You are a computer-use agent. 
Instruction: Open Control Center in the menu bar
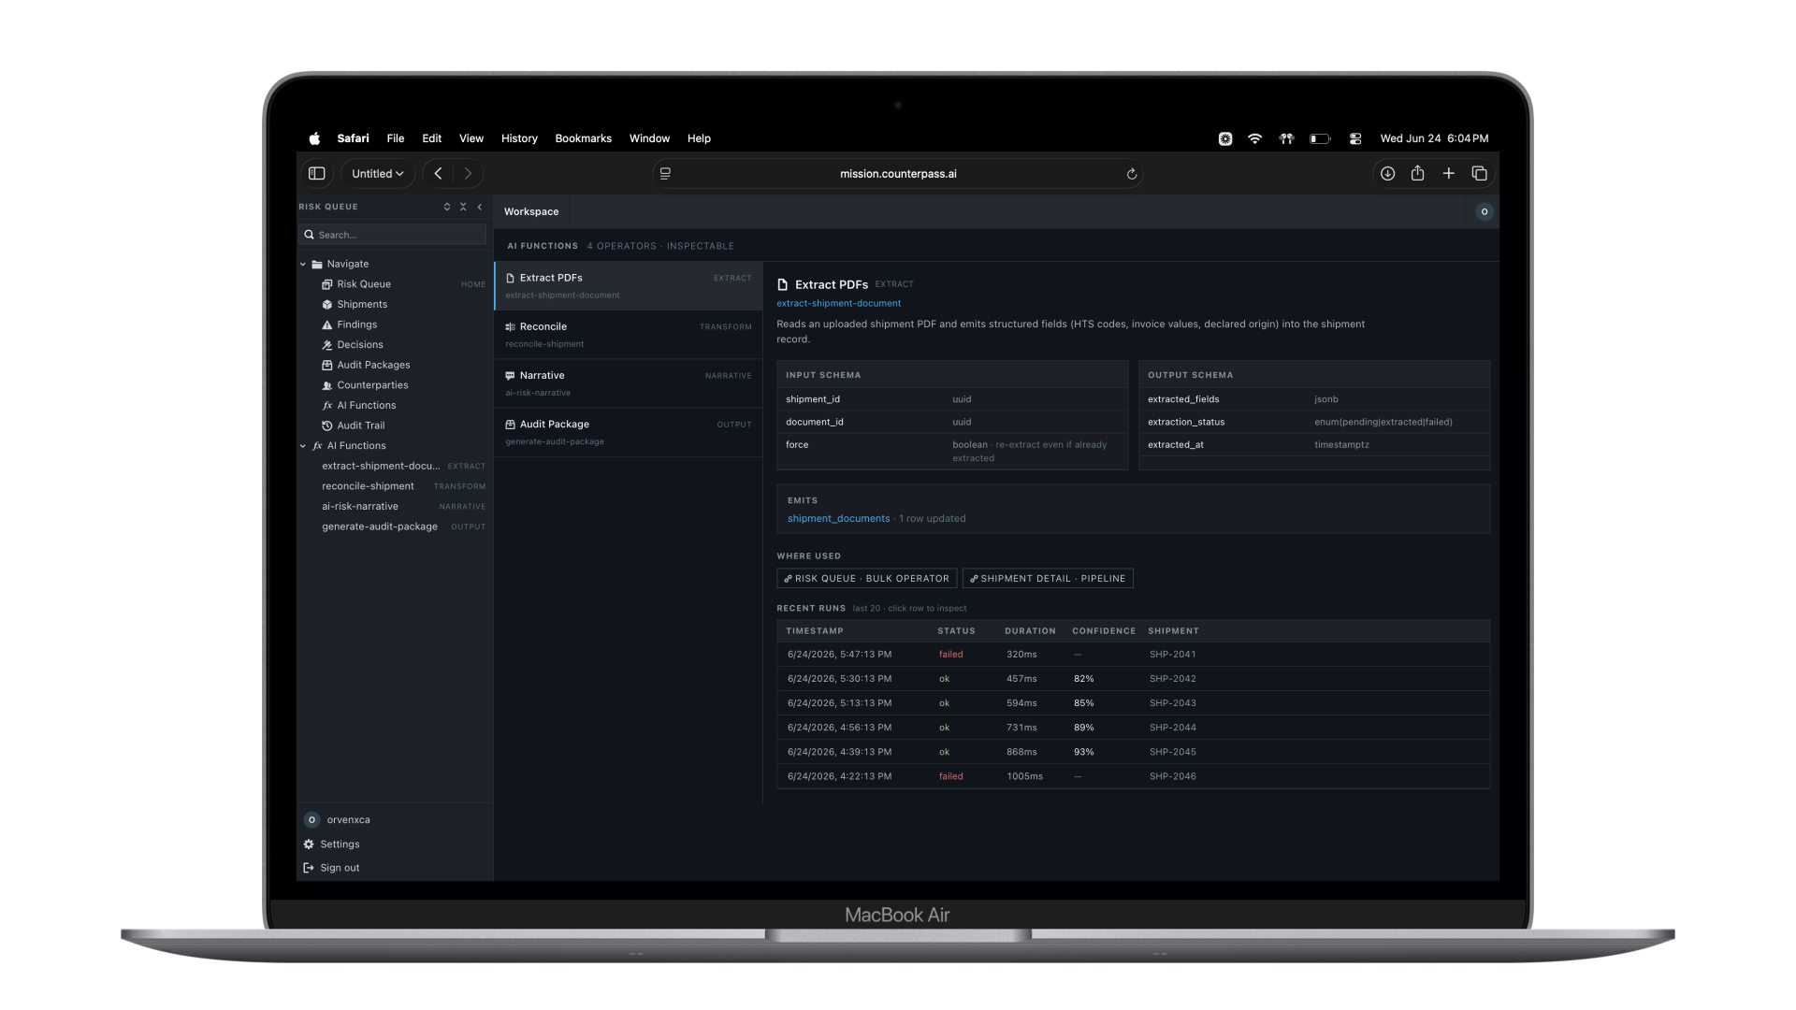(1354, 138)
